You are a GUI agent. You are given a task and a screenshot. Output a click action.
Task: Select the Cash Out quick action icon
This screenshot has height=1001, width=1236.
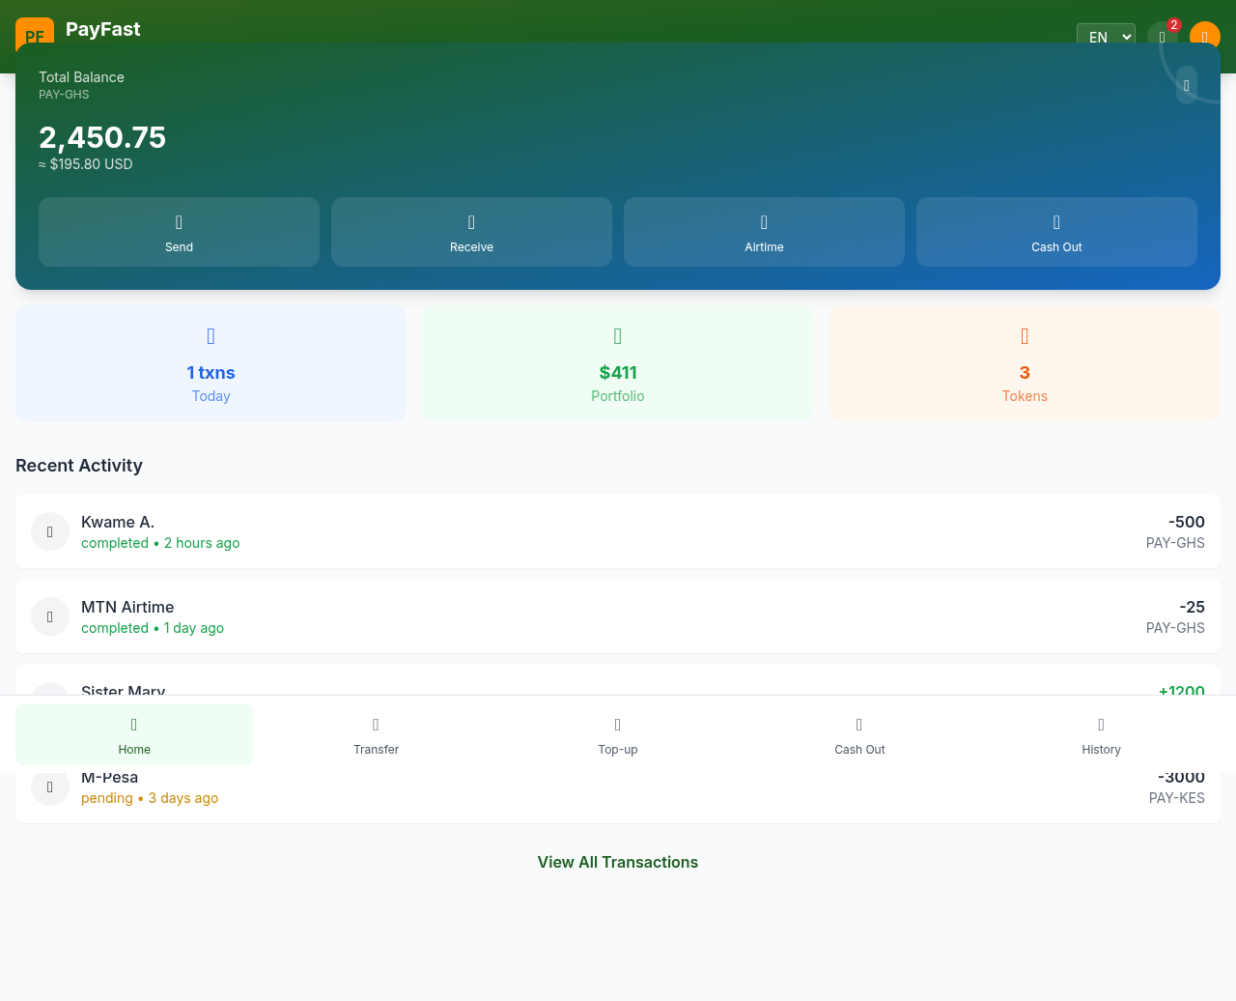pyautogui.click(x=1056, y=223)
